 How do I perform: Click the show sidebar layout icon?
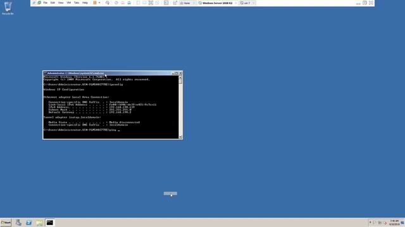click(x=138, y=3)
